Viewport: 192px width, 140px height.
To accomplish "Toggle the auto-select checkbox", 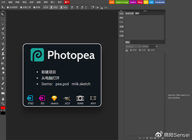I will (x=8, y=7).
